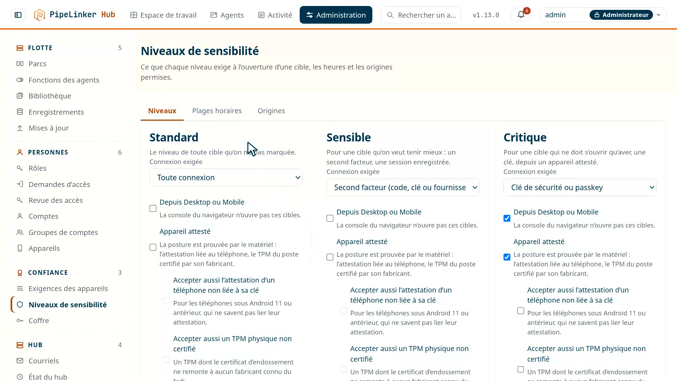Click the Rôles key icon
Viewport: 677px width, 381px height.
point(20,168)
